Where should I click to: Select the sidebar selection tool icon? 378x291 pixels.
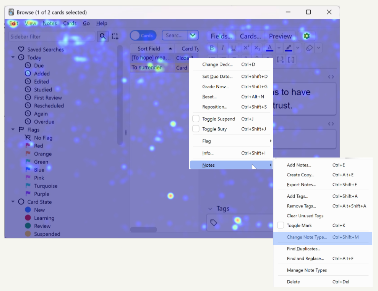tap(115, 36)
